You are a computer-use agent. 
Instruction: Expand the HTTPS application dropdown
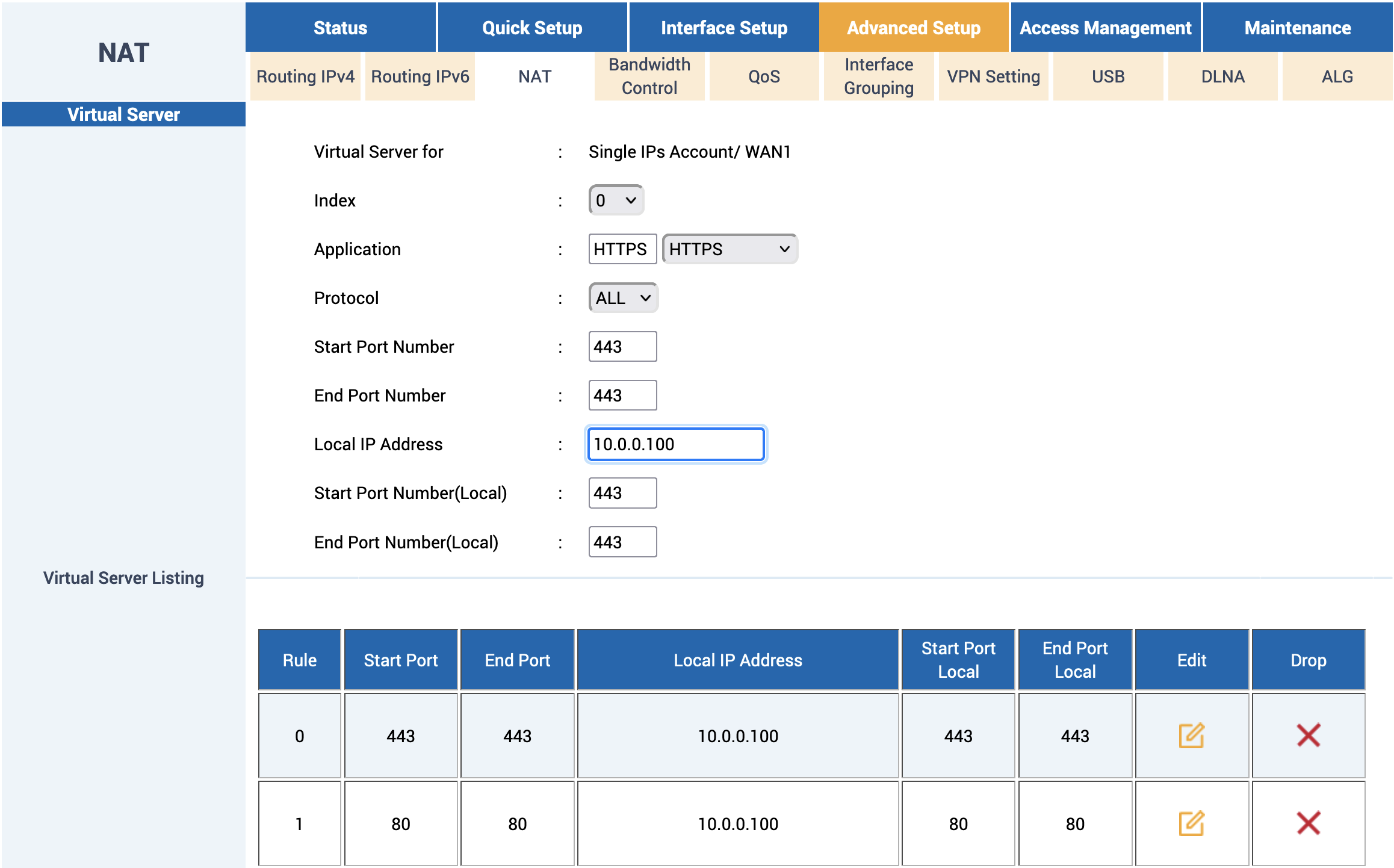click(x=730, y=249)
